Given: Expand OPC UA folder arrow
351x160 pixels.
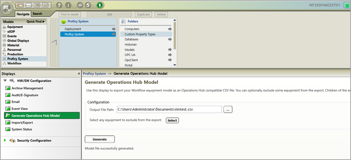Looking at the screenshot, I should tap(170, 55).
